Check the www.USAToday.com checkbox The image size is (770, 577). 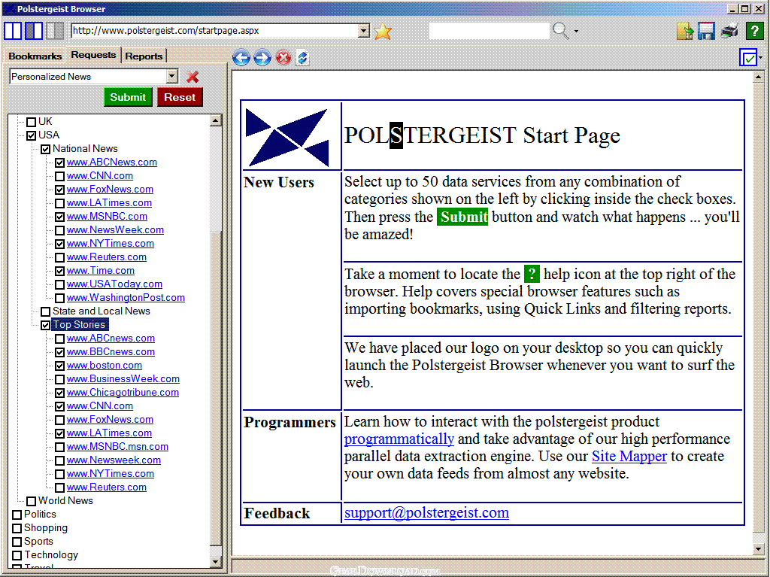click(60, 284)
